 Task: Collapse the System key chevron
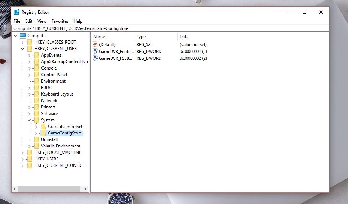click(x=29, y=120)
